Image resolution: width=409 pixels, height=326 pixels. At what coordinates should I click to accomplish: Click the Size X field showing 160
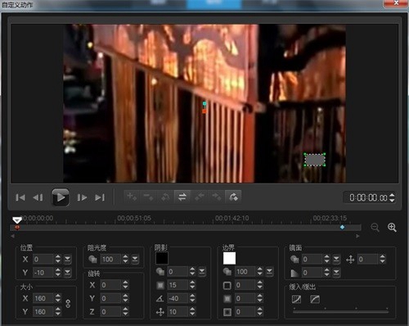[x=43, y=298]
